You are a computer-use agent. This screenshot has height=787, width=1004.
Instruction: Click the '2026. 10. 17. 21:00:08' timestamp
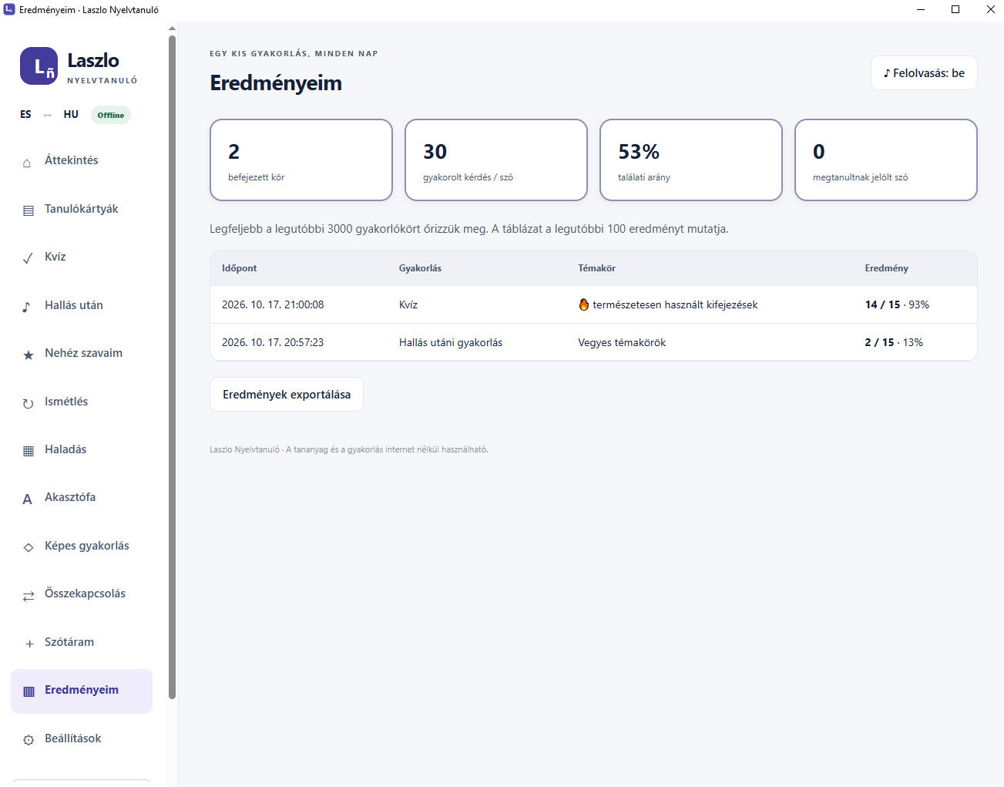pyautogui.click(x=273, y=304)
